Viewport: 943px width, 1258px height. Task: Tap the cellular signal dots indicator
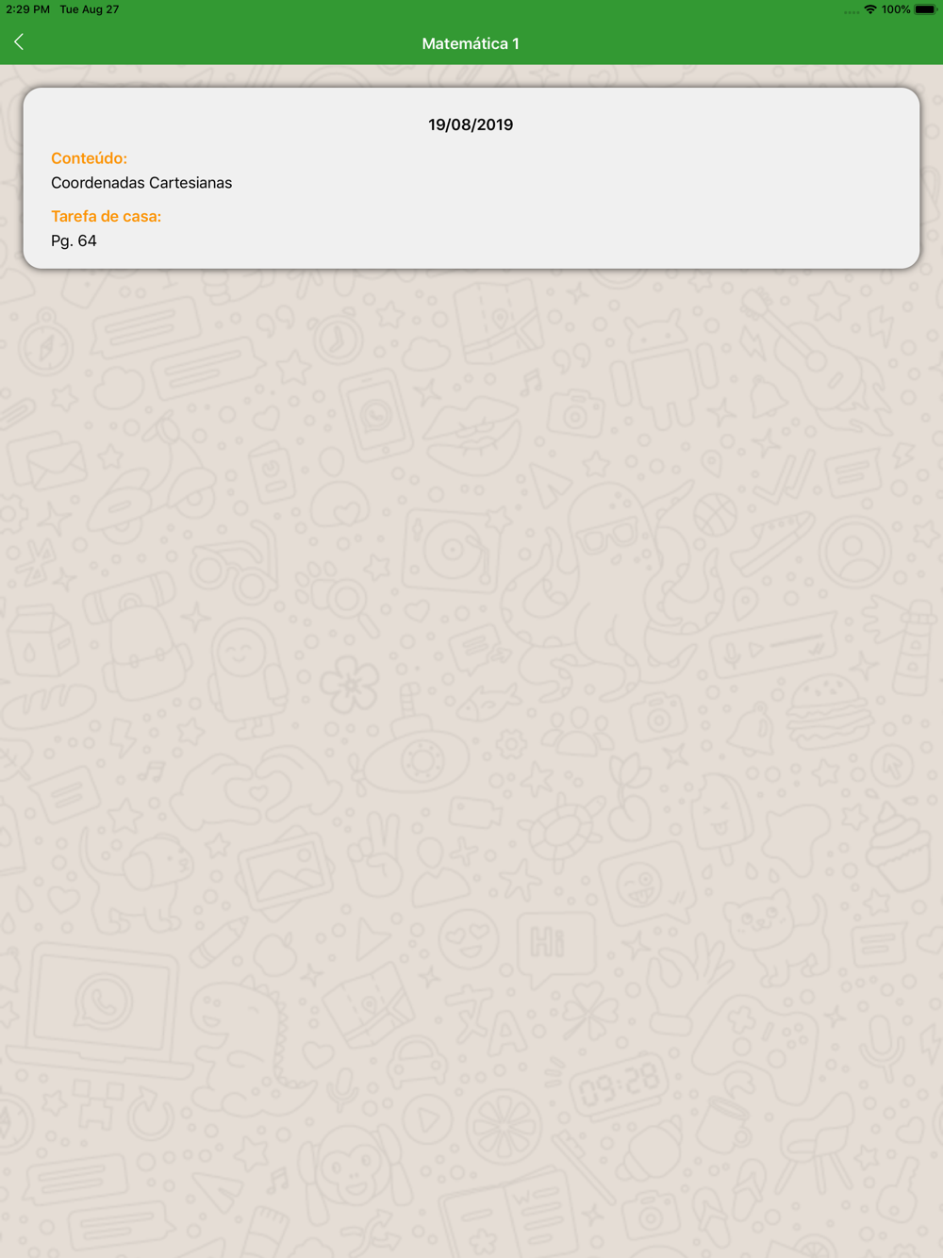pyautogui.click(x=852, y=11)
